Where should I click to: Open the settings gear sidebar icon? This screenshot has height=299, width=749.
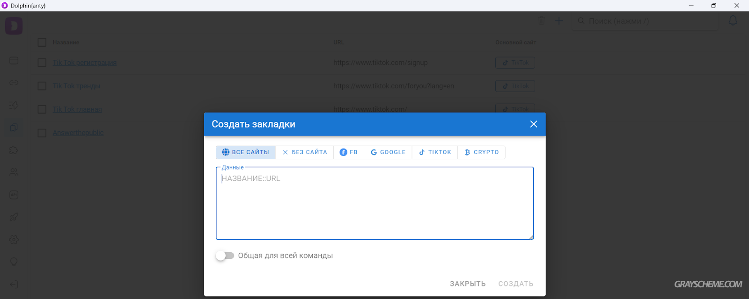(14, 239)
